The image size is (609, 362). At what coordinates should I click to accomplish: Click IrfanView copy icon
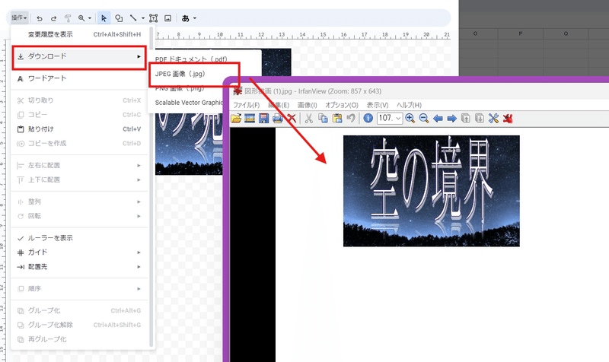pos(323,119)
